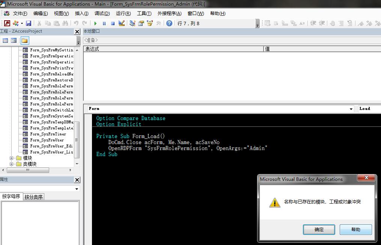Click the Comment Block icon

[341, 23]
